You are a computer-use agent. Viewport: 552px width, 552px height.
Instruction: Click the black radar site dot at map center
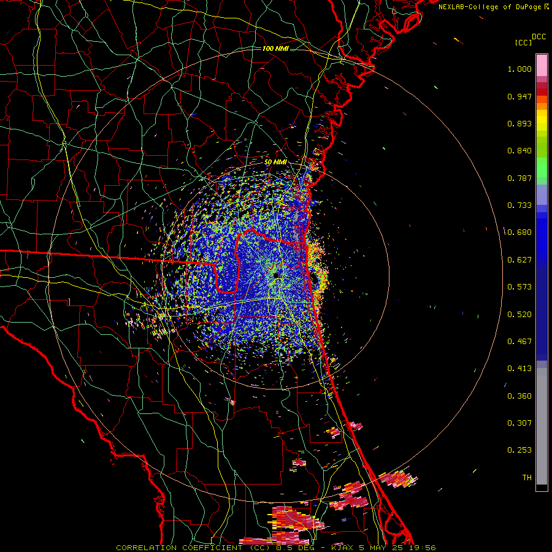(x=275, y=275)
